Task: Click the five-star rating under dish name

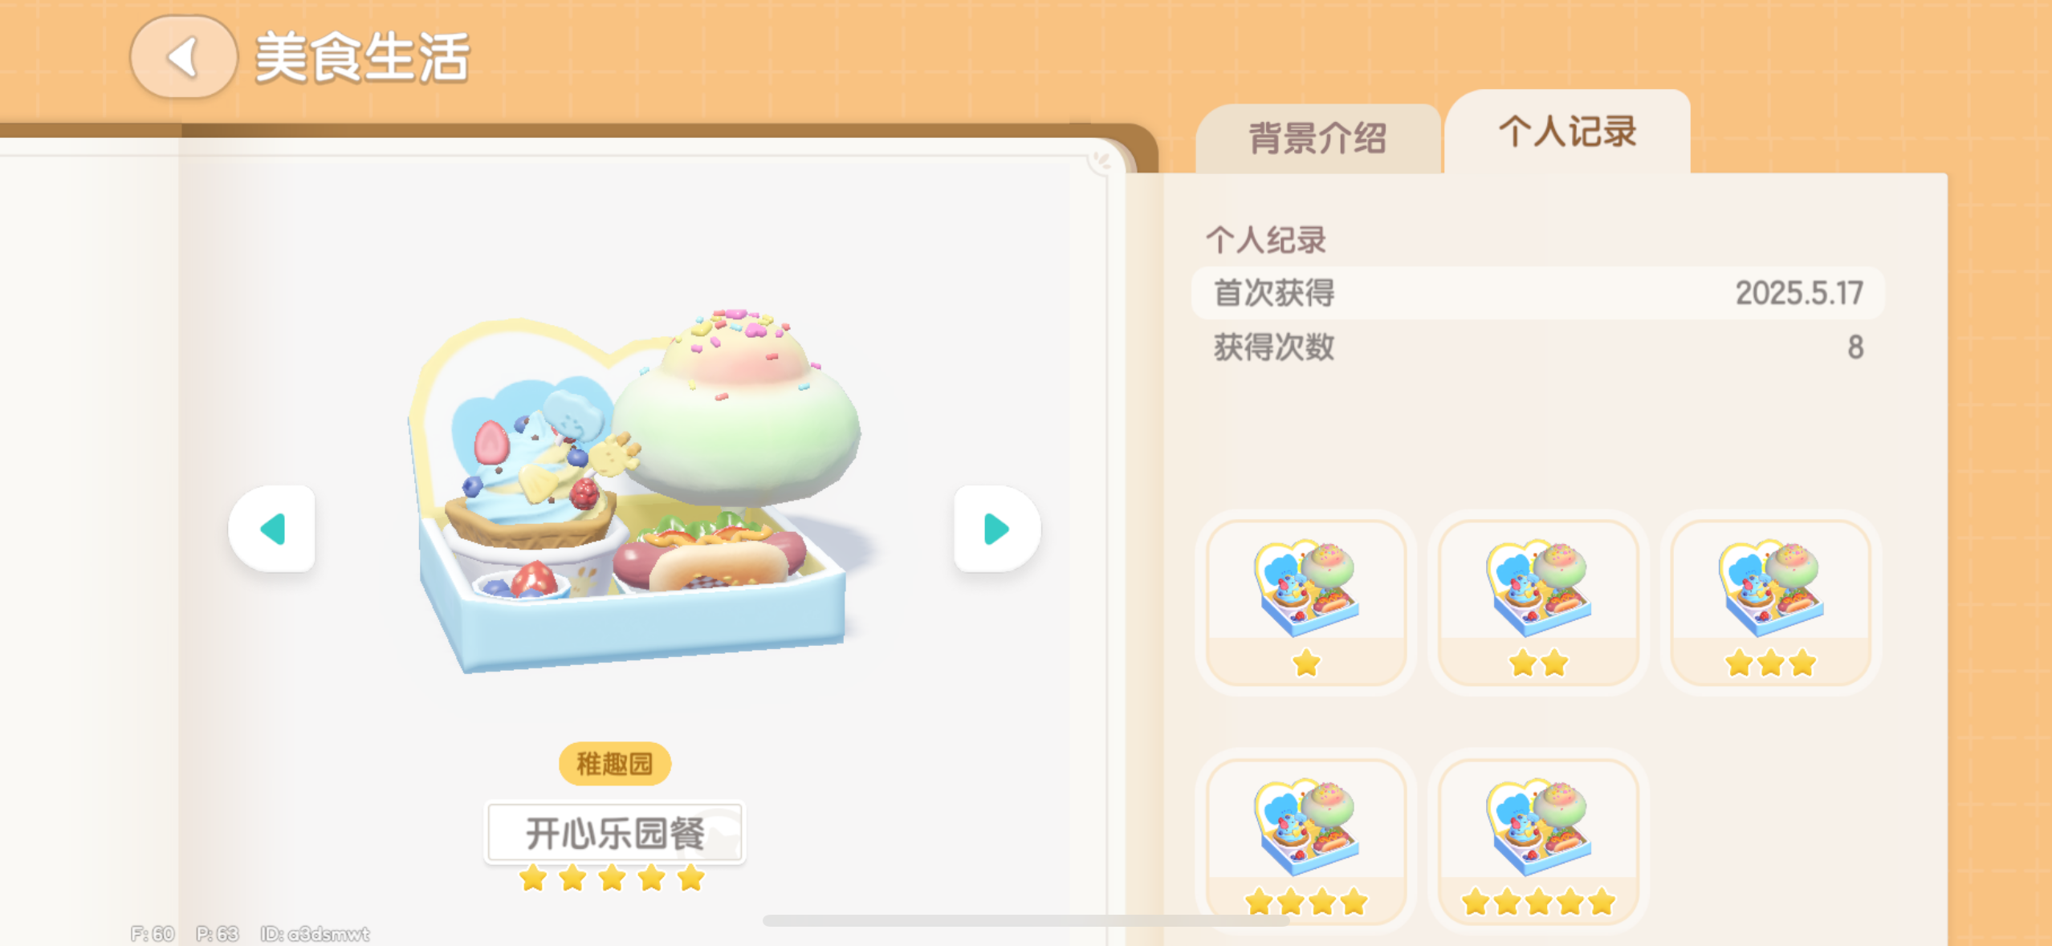Action: point(613,879)
